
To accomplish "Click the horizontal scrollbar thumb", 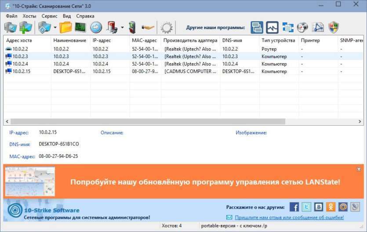I will pos(148,121).
